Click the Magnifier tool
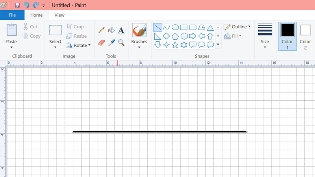Screen dimensions: 315x177 tap(121, 42)
